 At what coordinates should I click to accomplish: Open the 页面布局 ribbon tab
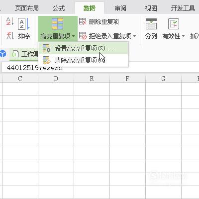(27, 8)
